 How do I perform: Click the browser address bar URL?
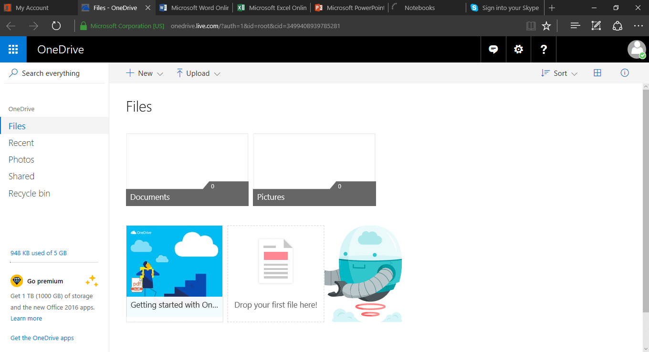[255, 26]
